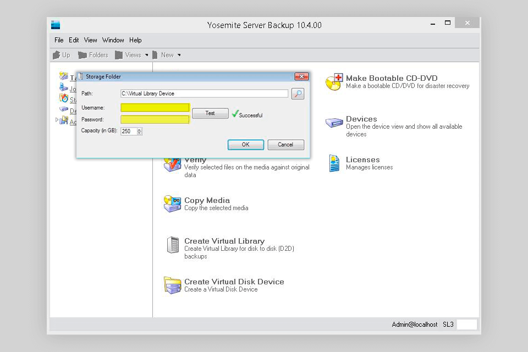This screenshot has height=352, width=528.
Task: Select the Jo... tree item icon in left pane
Action: [x=64, y=87]
